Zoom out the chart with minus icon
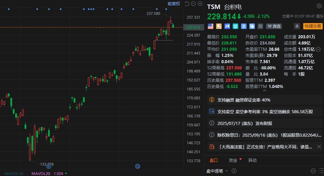This screenshot has width=324, height=176. coord(193,3)
